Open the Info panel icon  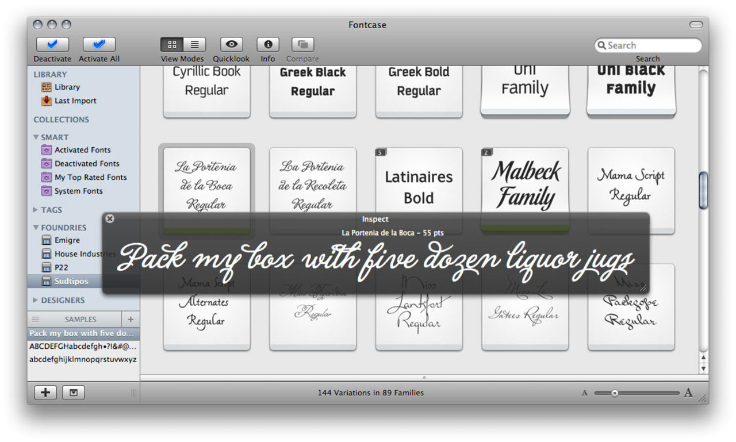pyautogui.click(x=267, y=45)
